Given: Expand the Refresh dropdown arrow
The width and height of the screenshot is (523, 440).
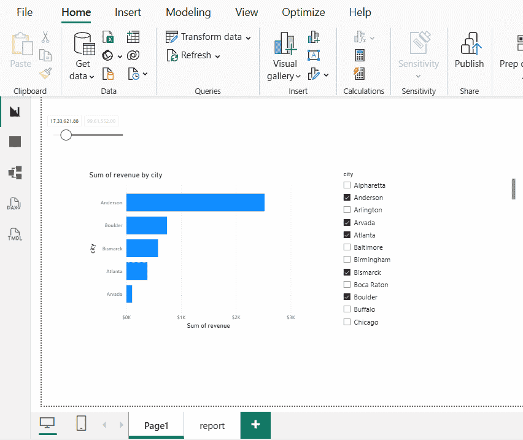Looking at the screenshot, I should (x=217, y=56).
